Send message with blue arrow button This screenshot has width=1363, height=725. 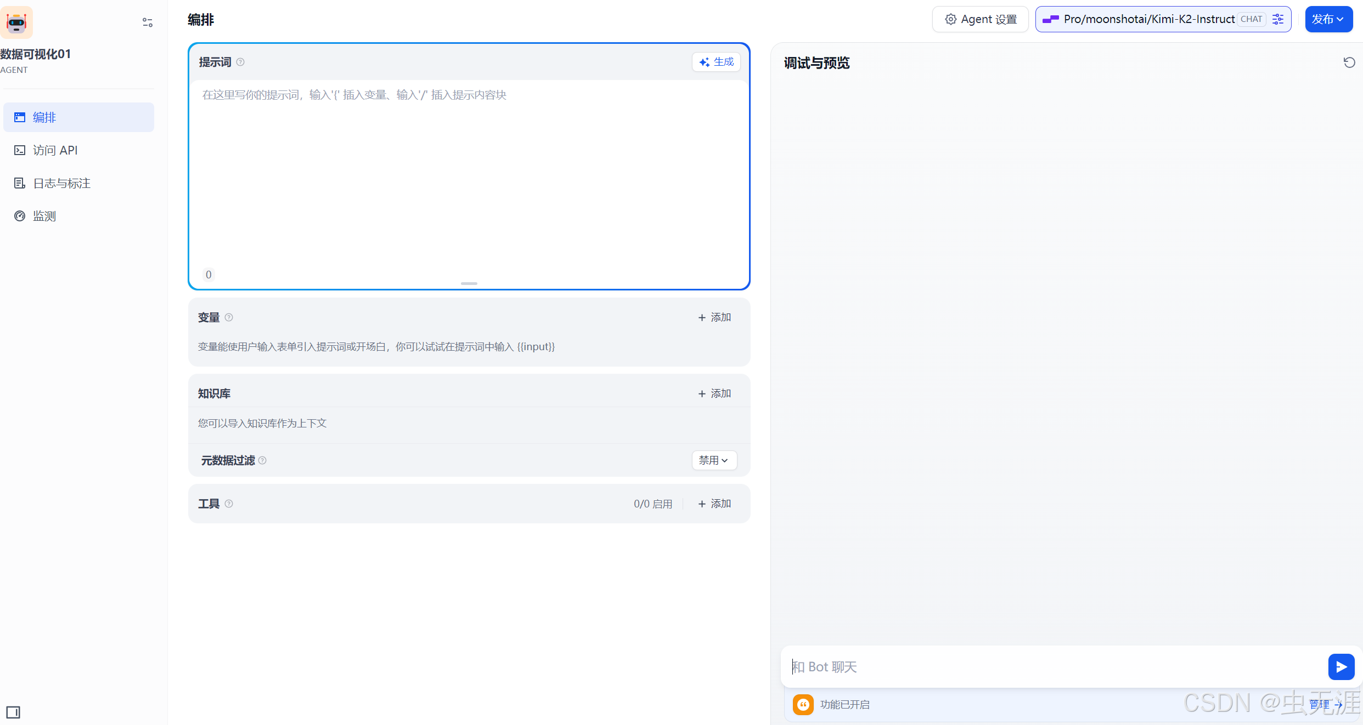click(1341, 666)
